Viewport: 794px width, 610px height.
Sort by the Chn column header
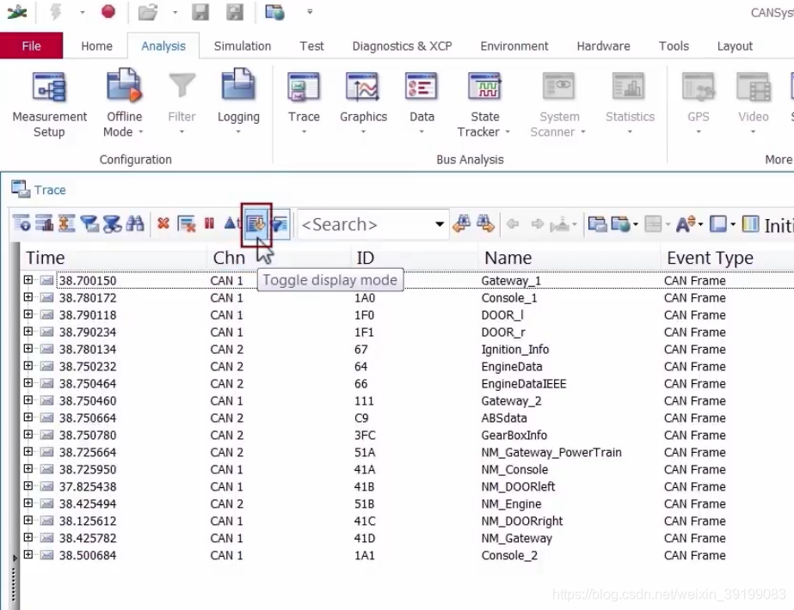click(x=279, y=258)
